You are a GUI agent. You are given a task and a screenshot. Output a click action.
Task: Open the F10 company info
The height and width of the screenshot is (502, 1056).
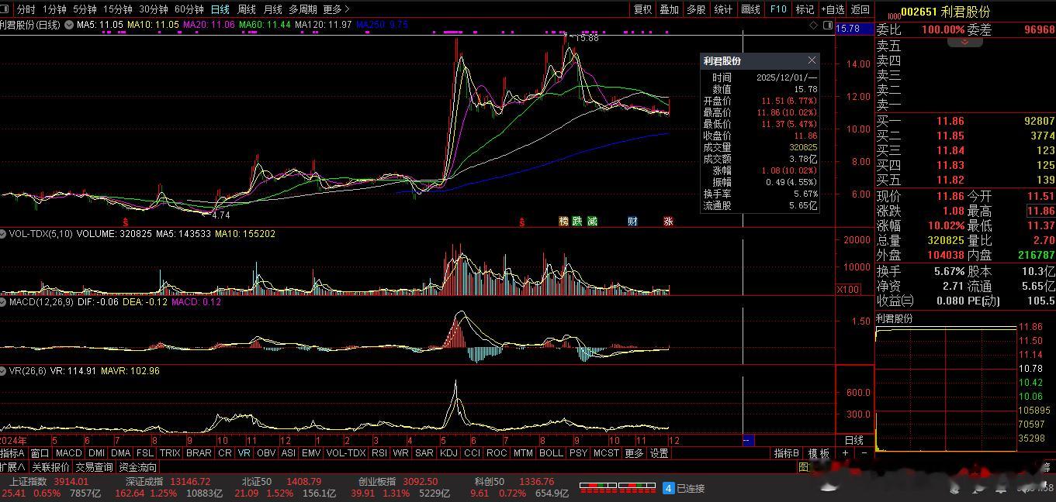[777, 9]
